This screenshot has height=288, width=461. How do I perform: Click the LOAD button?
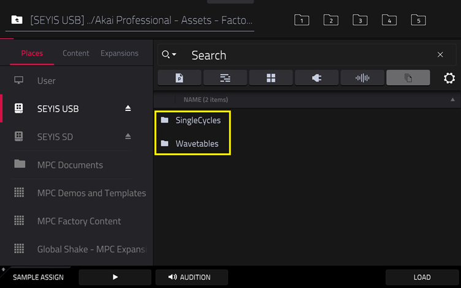tap(422, 277)
